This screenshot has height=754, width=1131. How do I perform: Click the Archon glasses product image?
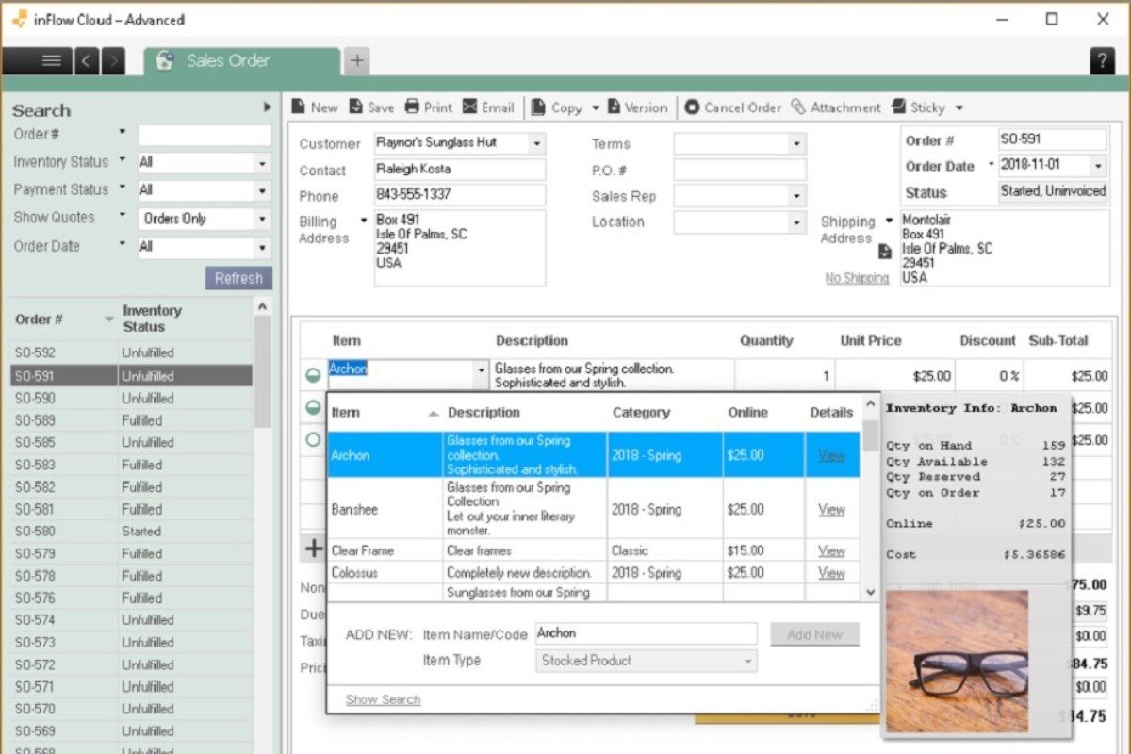(x=957, y=662)
